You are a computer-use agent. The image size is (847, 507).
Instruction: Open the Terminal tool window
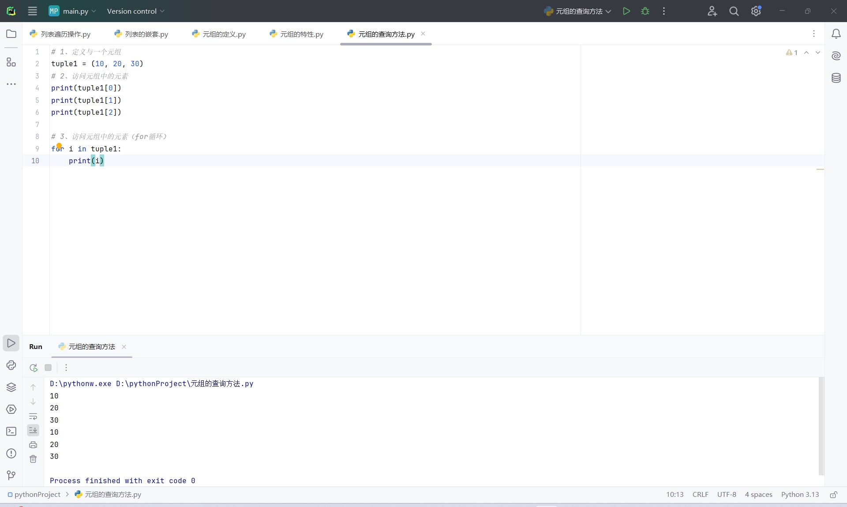coord(11,431)
